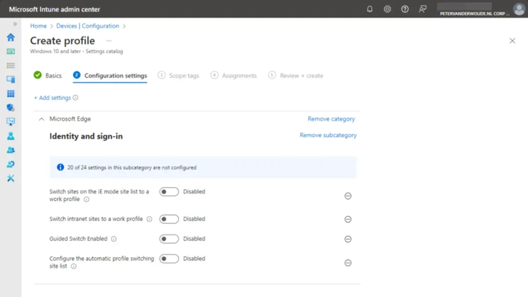Show info for automatic profile switching site list

[x=73, y=266]
